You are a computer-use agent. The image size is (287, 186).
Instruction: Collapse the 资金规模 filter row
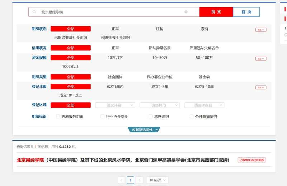[x=260, y=59]
